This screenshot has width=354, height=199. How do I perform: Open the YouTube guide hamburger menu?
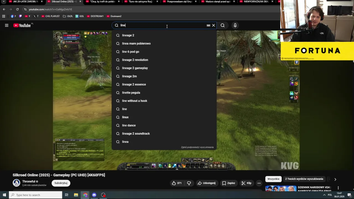(7, 25)
